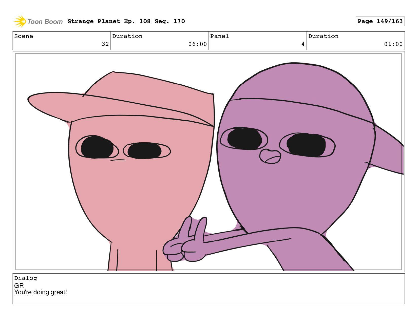Click the dialog line 'You're doing great!'

click(41, 292)
